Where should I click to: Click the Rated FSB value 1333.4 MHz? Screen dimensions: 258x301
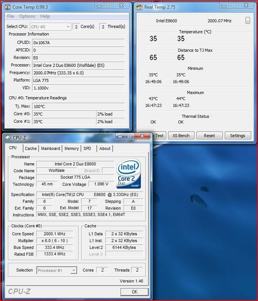tap(54, 254)
